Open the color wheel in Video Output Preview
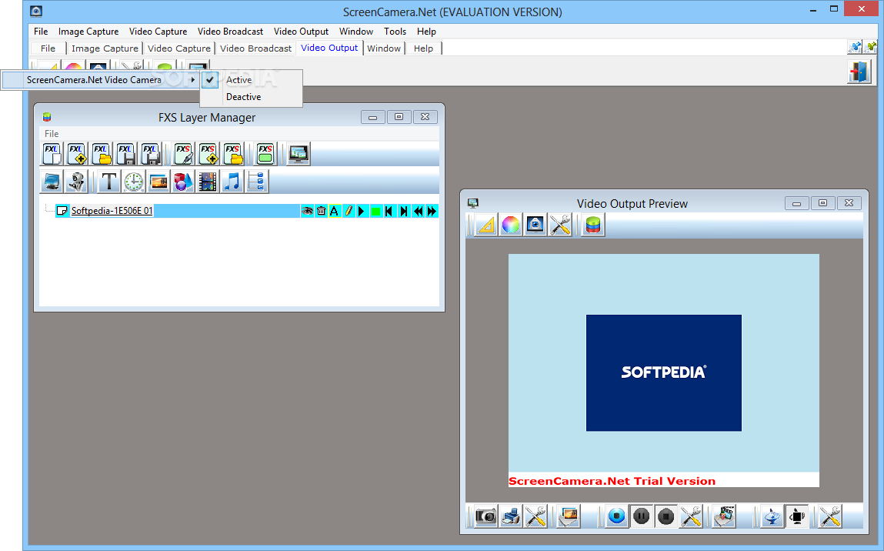 pyautogui.click(x=511, y=225)
